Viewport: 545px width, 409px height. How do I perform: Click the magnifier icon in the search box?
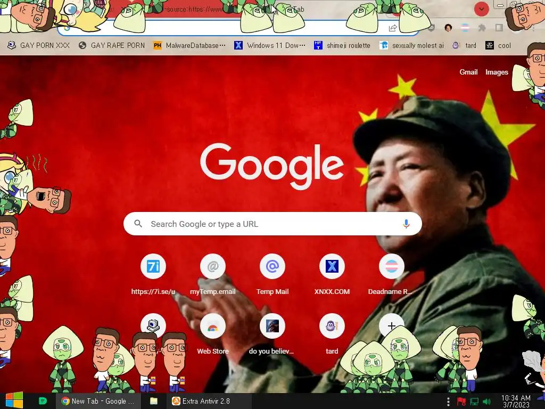pos(138,224)
